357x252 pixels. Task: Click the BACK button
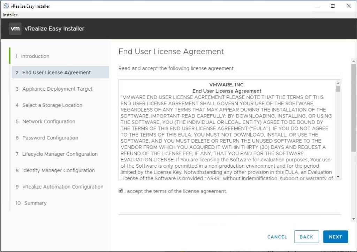click(x=306, y=237)
